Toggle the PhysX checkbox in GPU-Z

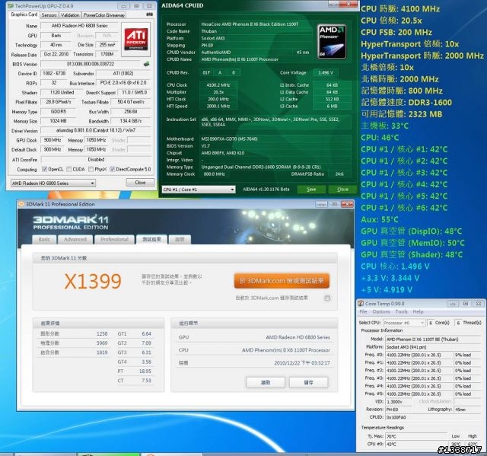pos(91,169)
